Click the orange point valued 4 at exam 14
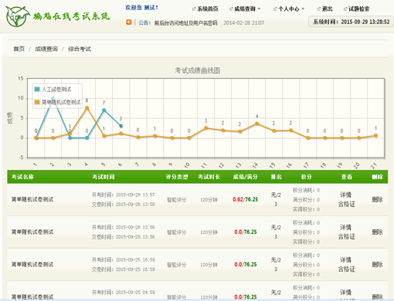The height and width of the screenshot is (301, 394). [x=256, y=123]
